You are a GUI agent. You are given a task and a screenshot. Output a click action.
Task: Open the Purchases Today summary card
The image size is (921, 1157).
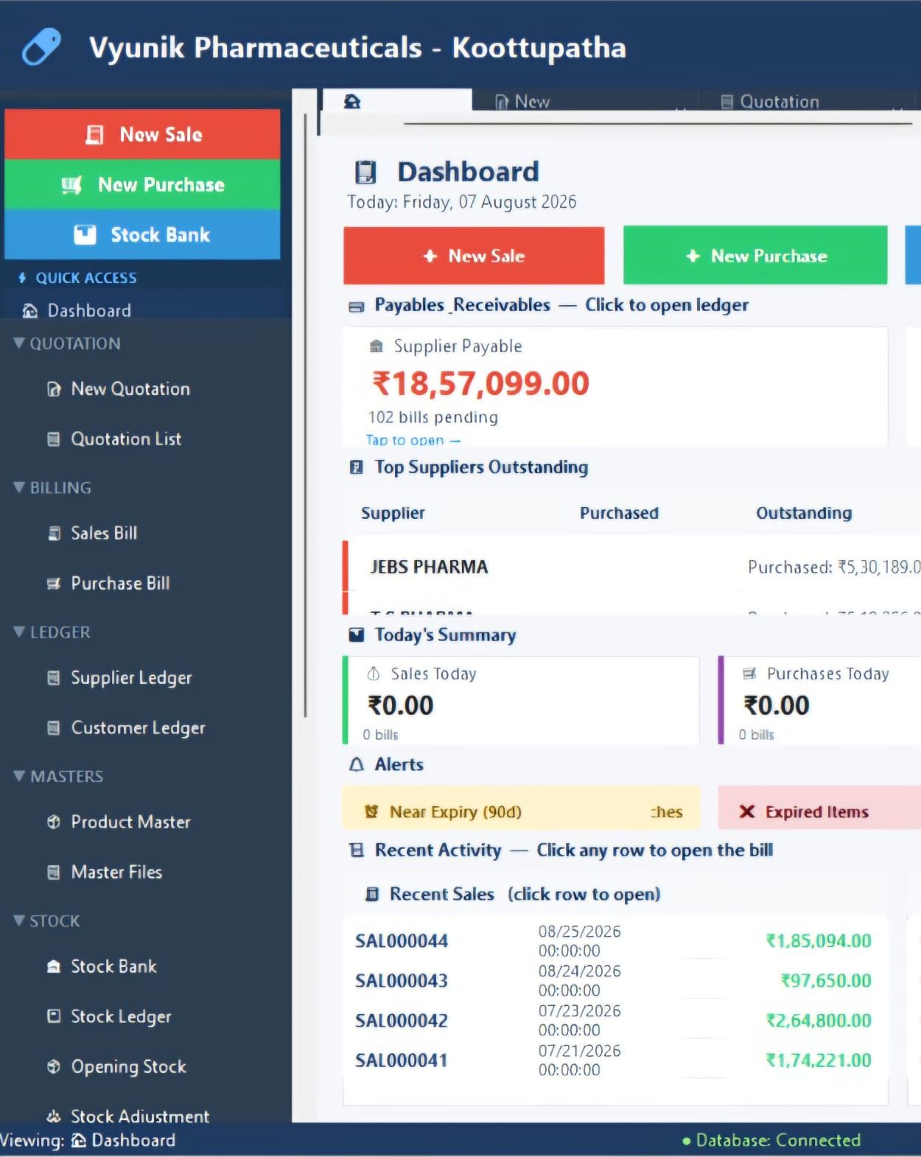(819, 700)
